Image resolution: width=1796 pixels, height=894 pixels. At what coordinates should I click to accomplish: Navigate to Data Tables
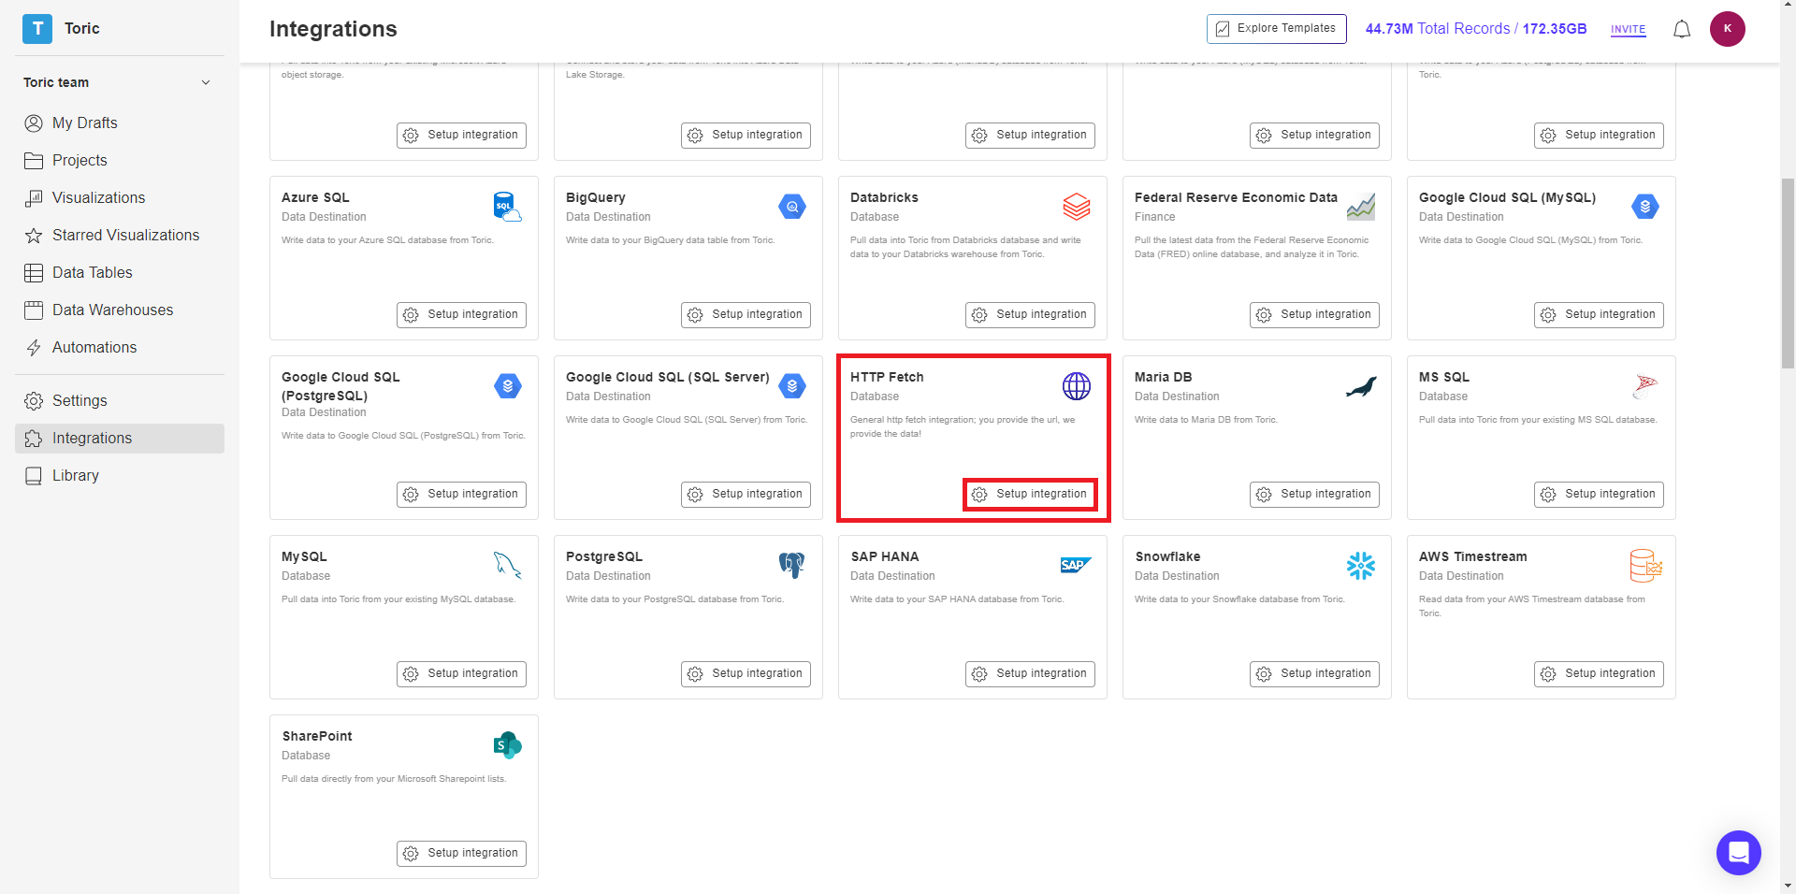(x=120, y=272)
